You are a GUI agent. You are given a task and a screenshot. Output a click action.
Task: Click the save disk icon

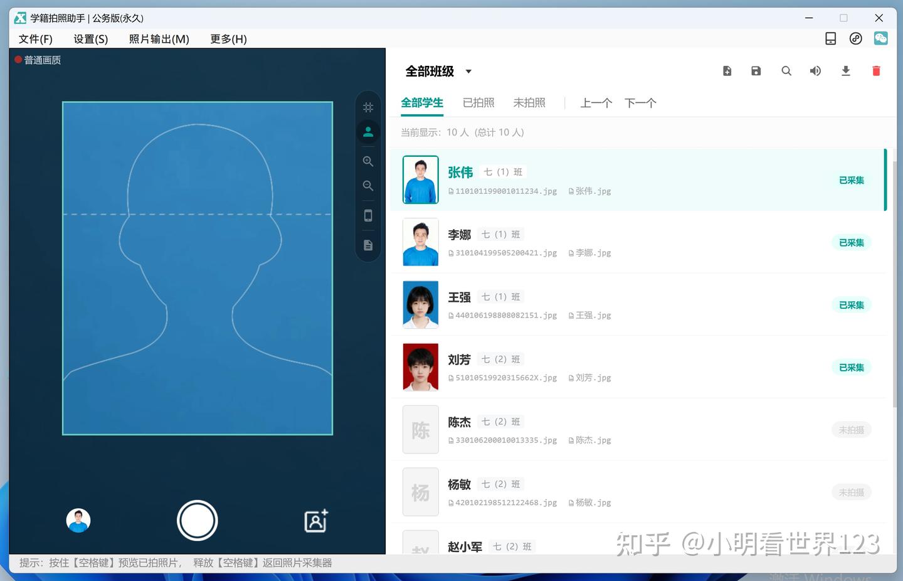tap(756, 71)
